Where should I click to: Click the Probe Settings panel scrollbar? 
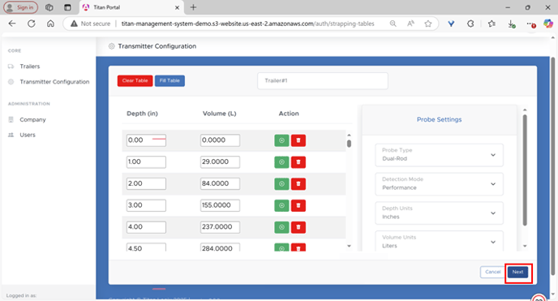[525, 170]
